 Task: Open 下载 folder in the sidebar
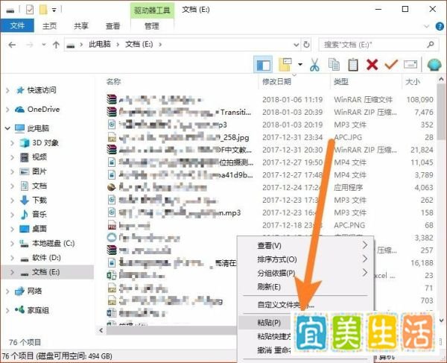click(x=39, y=200)
